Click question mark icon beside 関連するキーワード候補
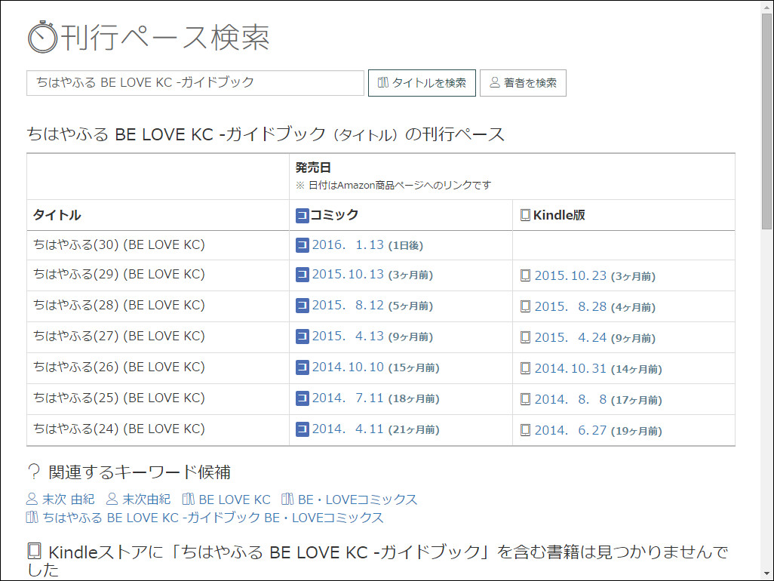 click(34, 472)
